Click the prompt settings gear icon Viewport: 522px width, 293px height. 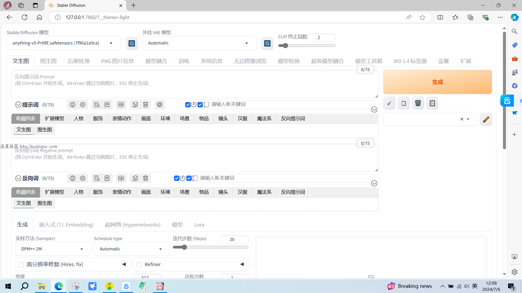click(x=82, y=104)
